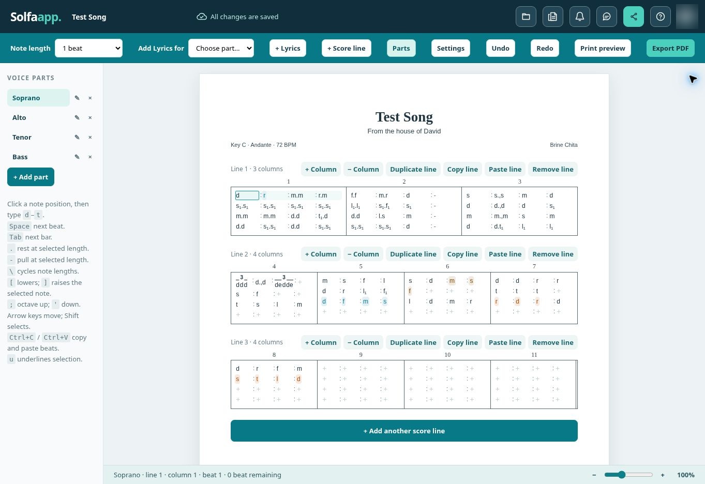Open the Choose part dropdown
Image resolution: width=705 pixels, height=484 pixels.
pyautogui.click(x=221, y=48)
